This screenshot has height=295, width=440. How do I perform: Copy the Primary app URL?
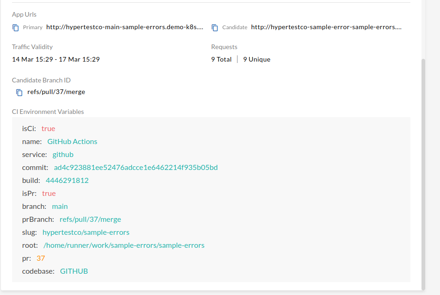click(16, 27)
